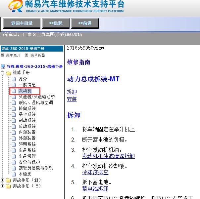Open the 蓄电池拆卸 link
This screenshot has height=199, width=200.
point(95,189)
